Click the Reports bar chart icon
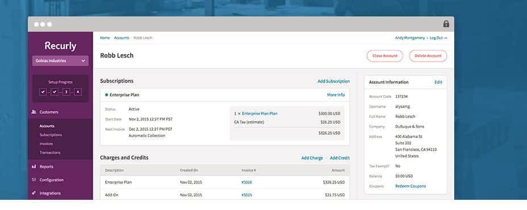Viewport: 527px width, 210px height. 34,166
